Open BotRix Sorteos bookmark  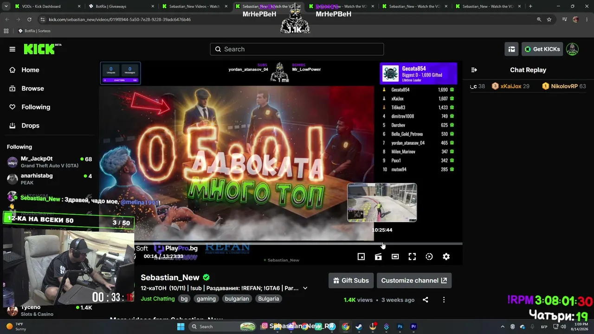[x=34, y=31]
